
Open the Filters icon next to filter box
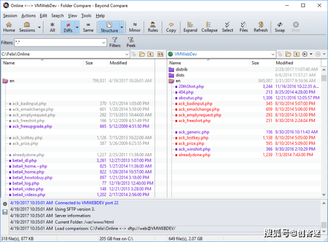point(115,42)
